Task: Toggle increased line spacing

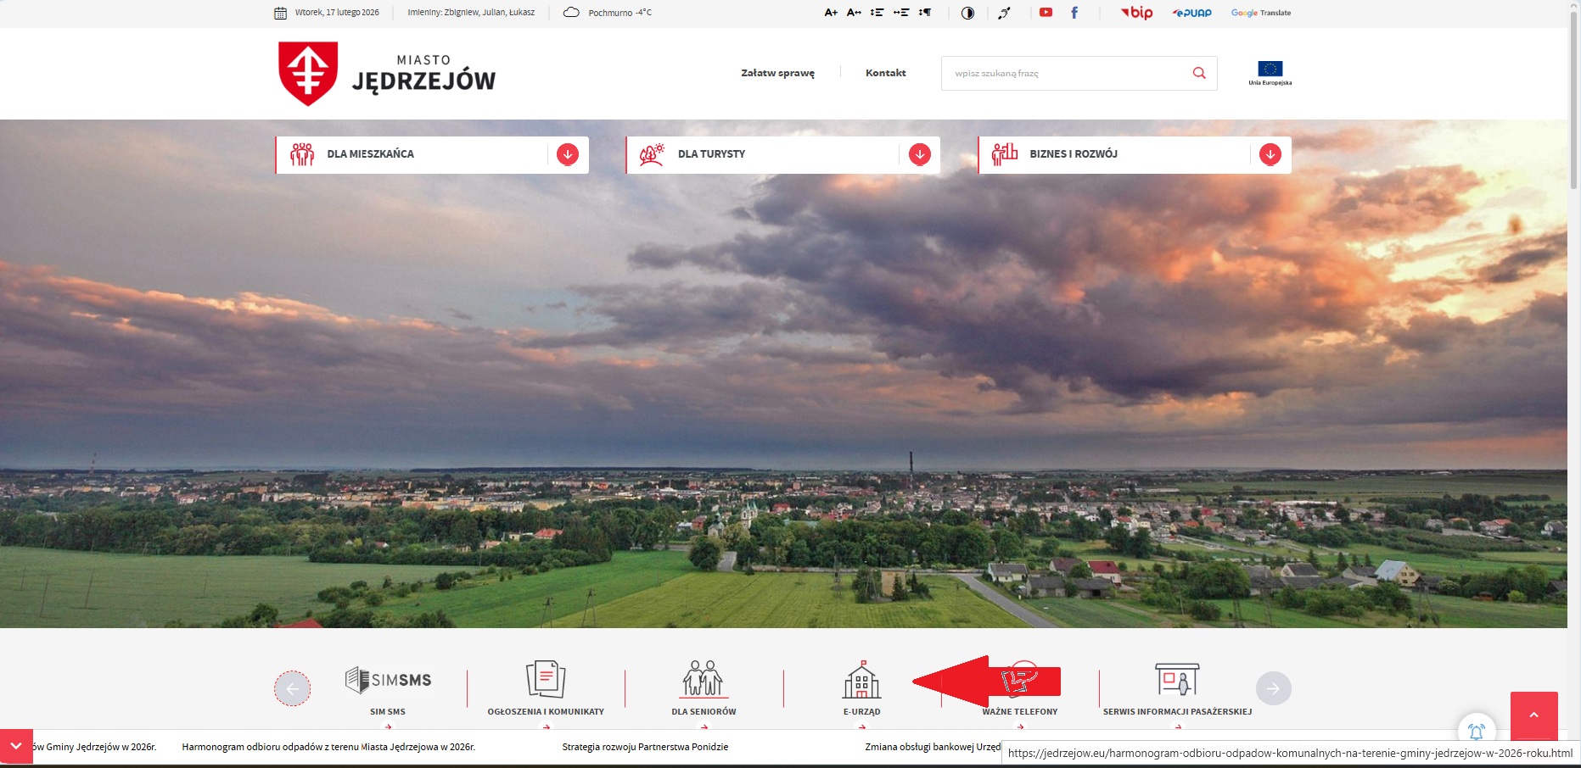Action: tap(877, 13)
